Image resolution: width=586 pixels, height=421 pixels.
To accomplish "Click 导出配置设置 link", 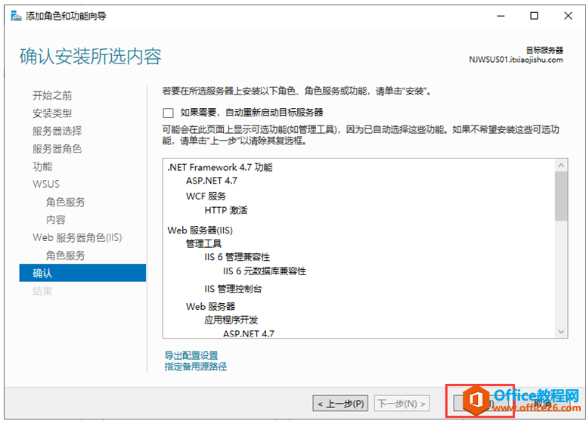I will click(191, 355).
